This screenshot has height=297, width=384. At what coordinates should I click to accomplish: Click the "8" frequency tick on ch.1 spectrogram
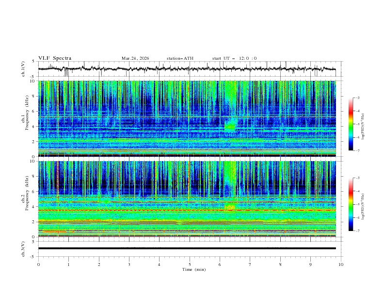pyautogui.click(x=34, y=96)
